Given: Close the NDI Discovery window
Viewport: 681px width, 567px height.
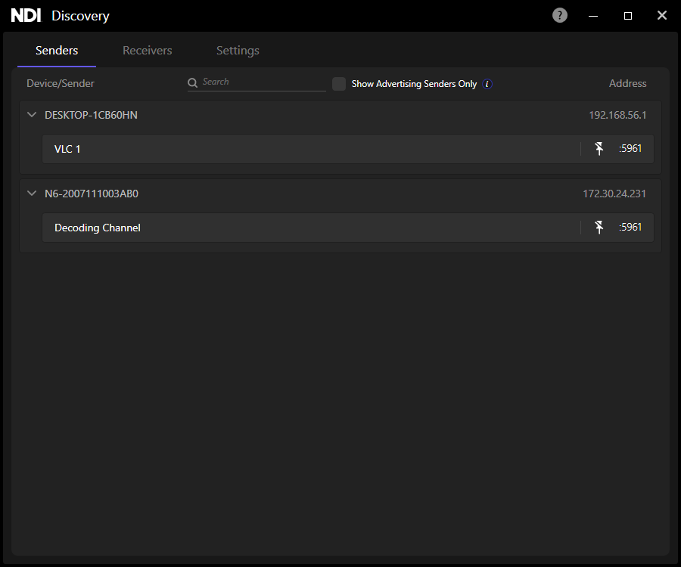Looking at the screenshot, I should tap(662, 16).
